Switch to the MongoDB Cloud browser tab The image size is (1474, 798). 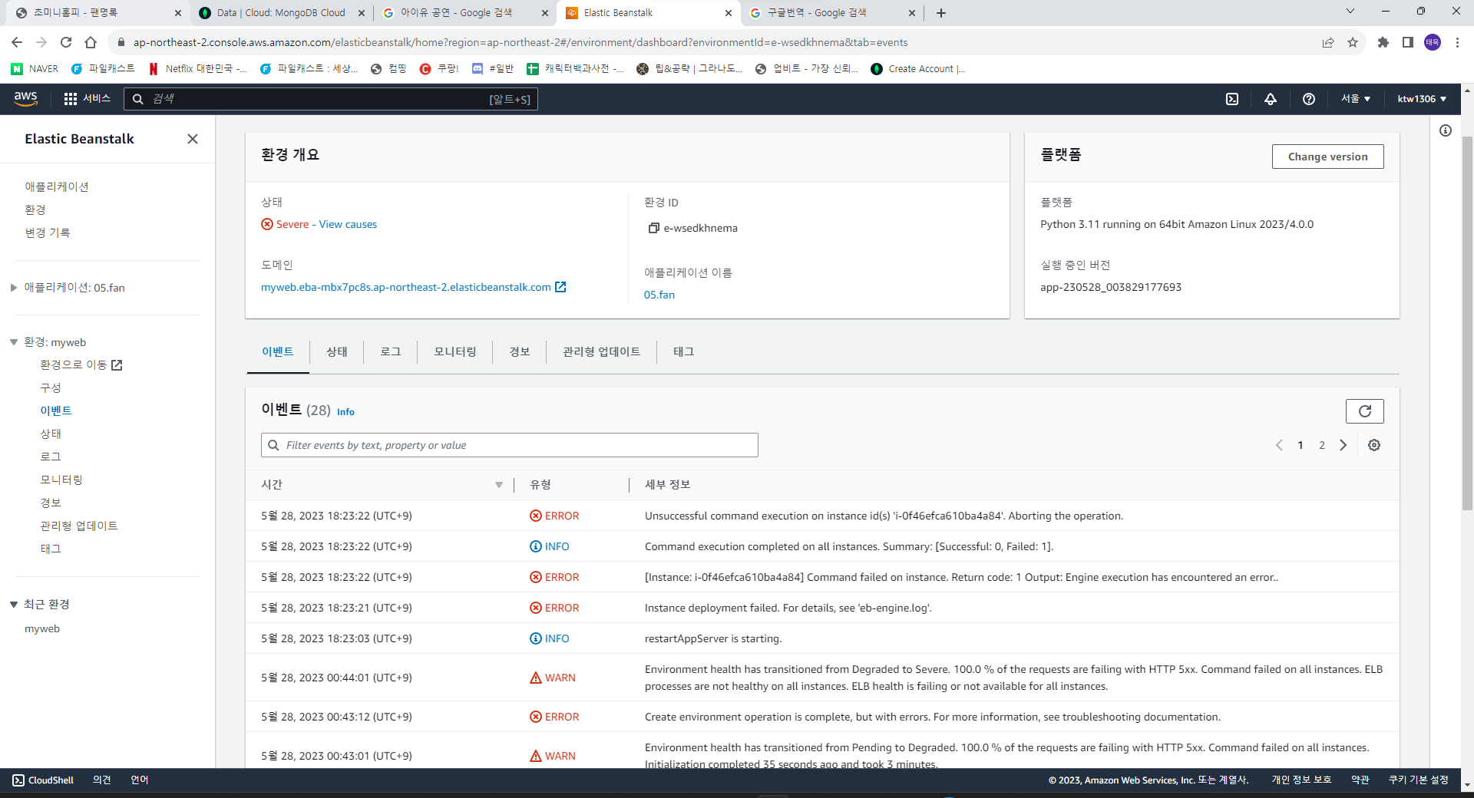tap(281, 13)
